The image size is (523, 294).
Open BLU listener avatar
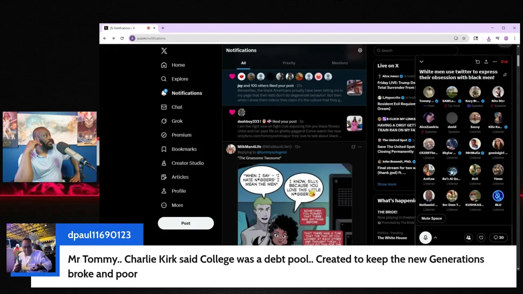(x=498, y=196)
